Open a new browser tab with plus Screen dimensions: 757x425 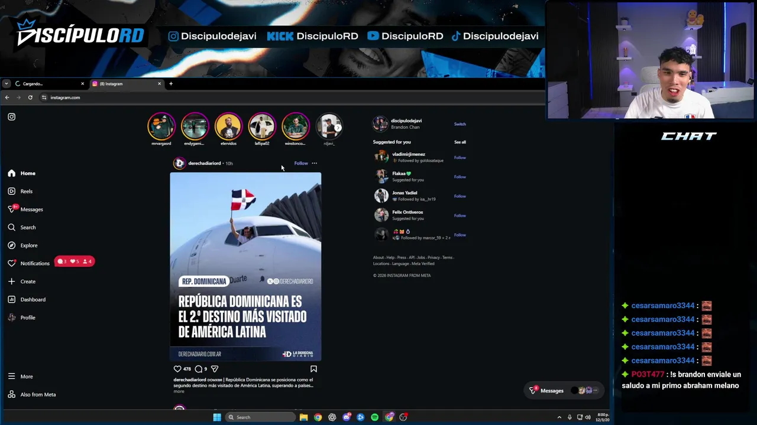[x=171, y=84]
